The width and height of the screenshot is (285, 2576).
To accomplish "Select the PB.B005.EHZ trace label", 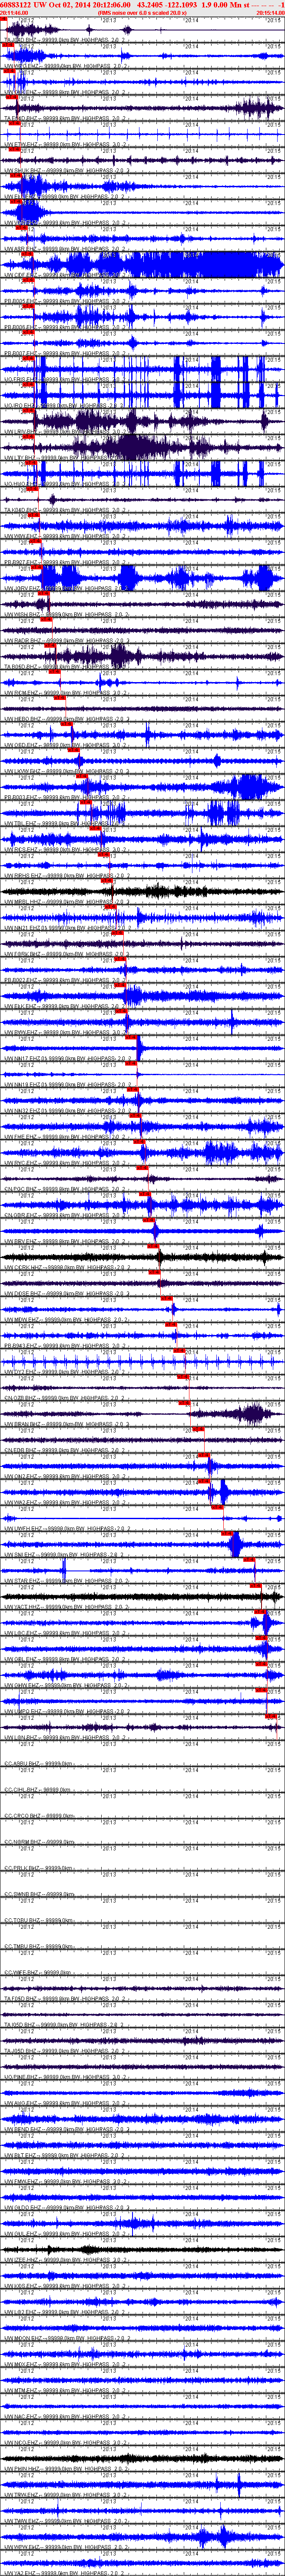I will (65, 301).
